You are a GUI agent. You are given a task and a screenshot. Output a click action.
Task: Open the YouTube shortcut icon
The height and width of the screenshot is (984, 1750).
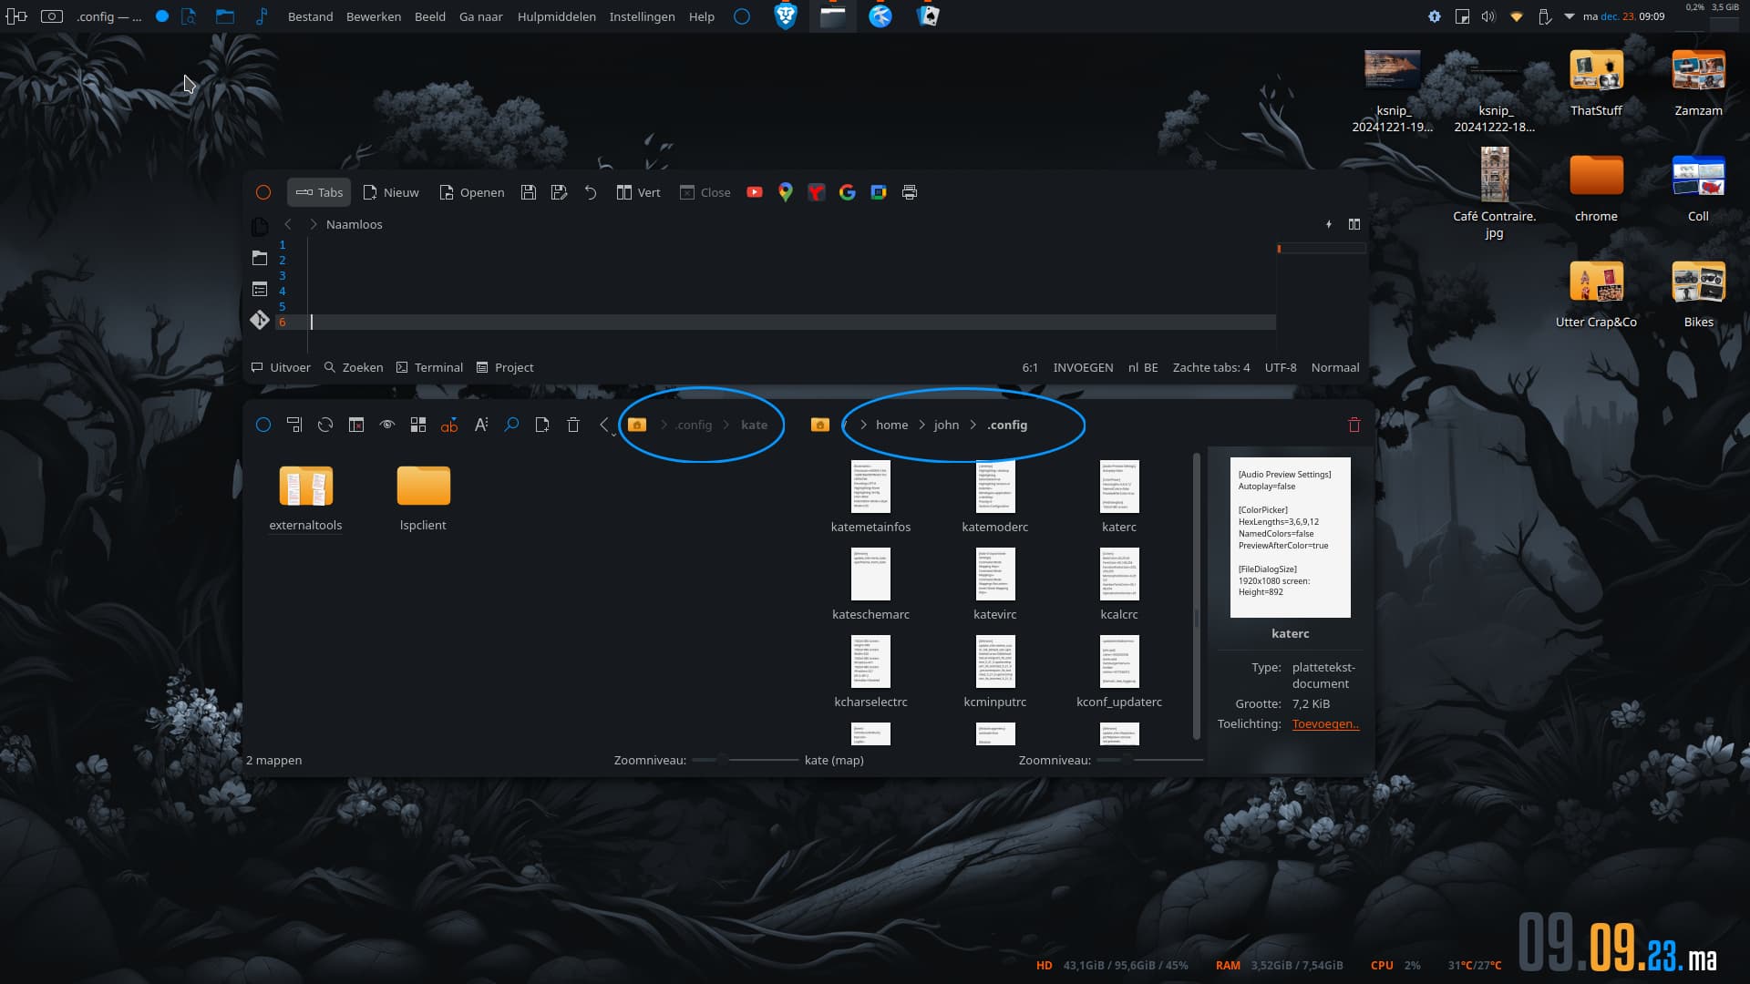[755, 192]
